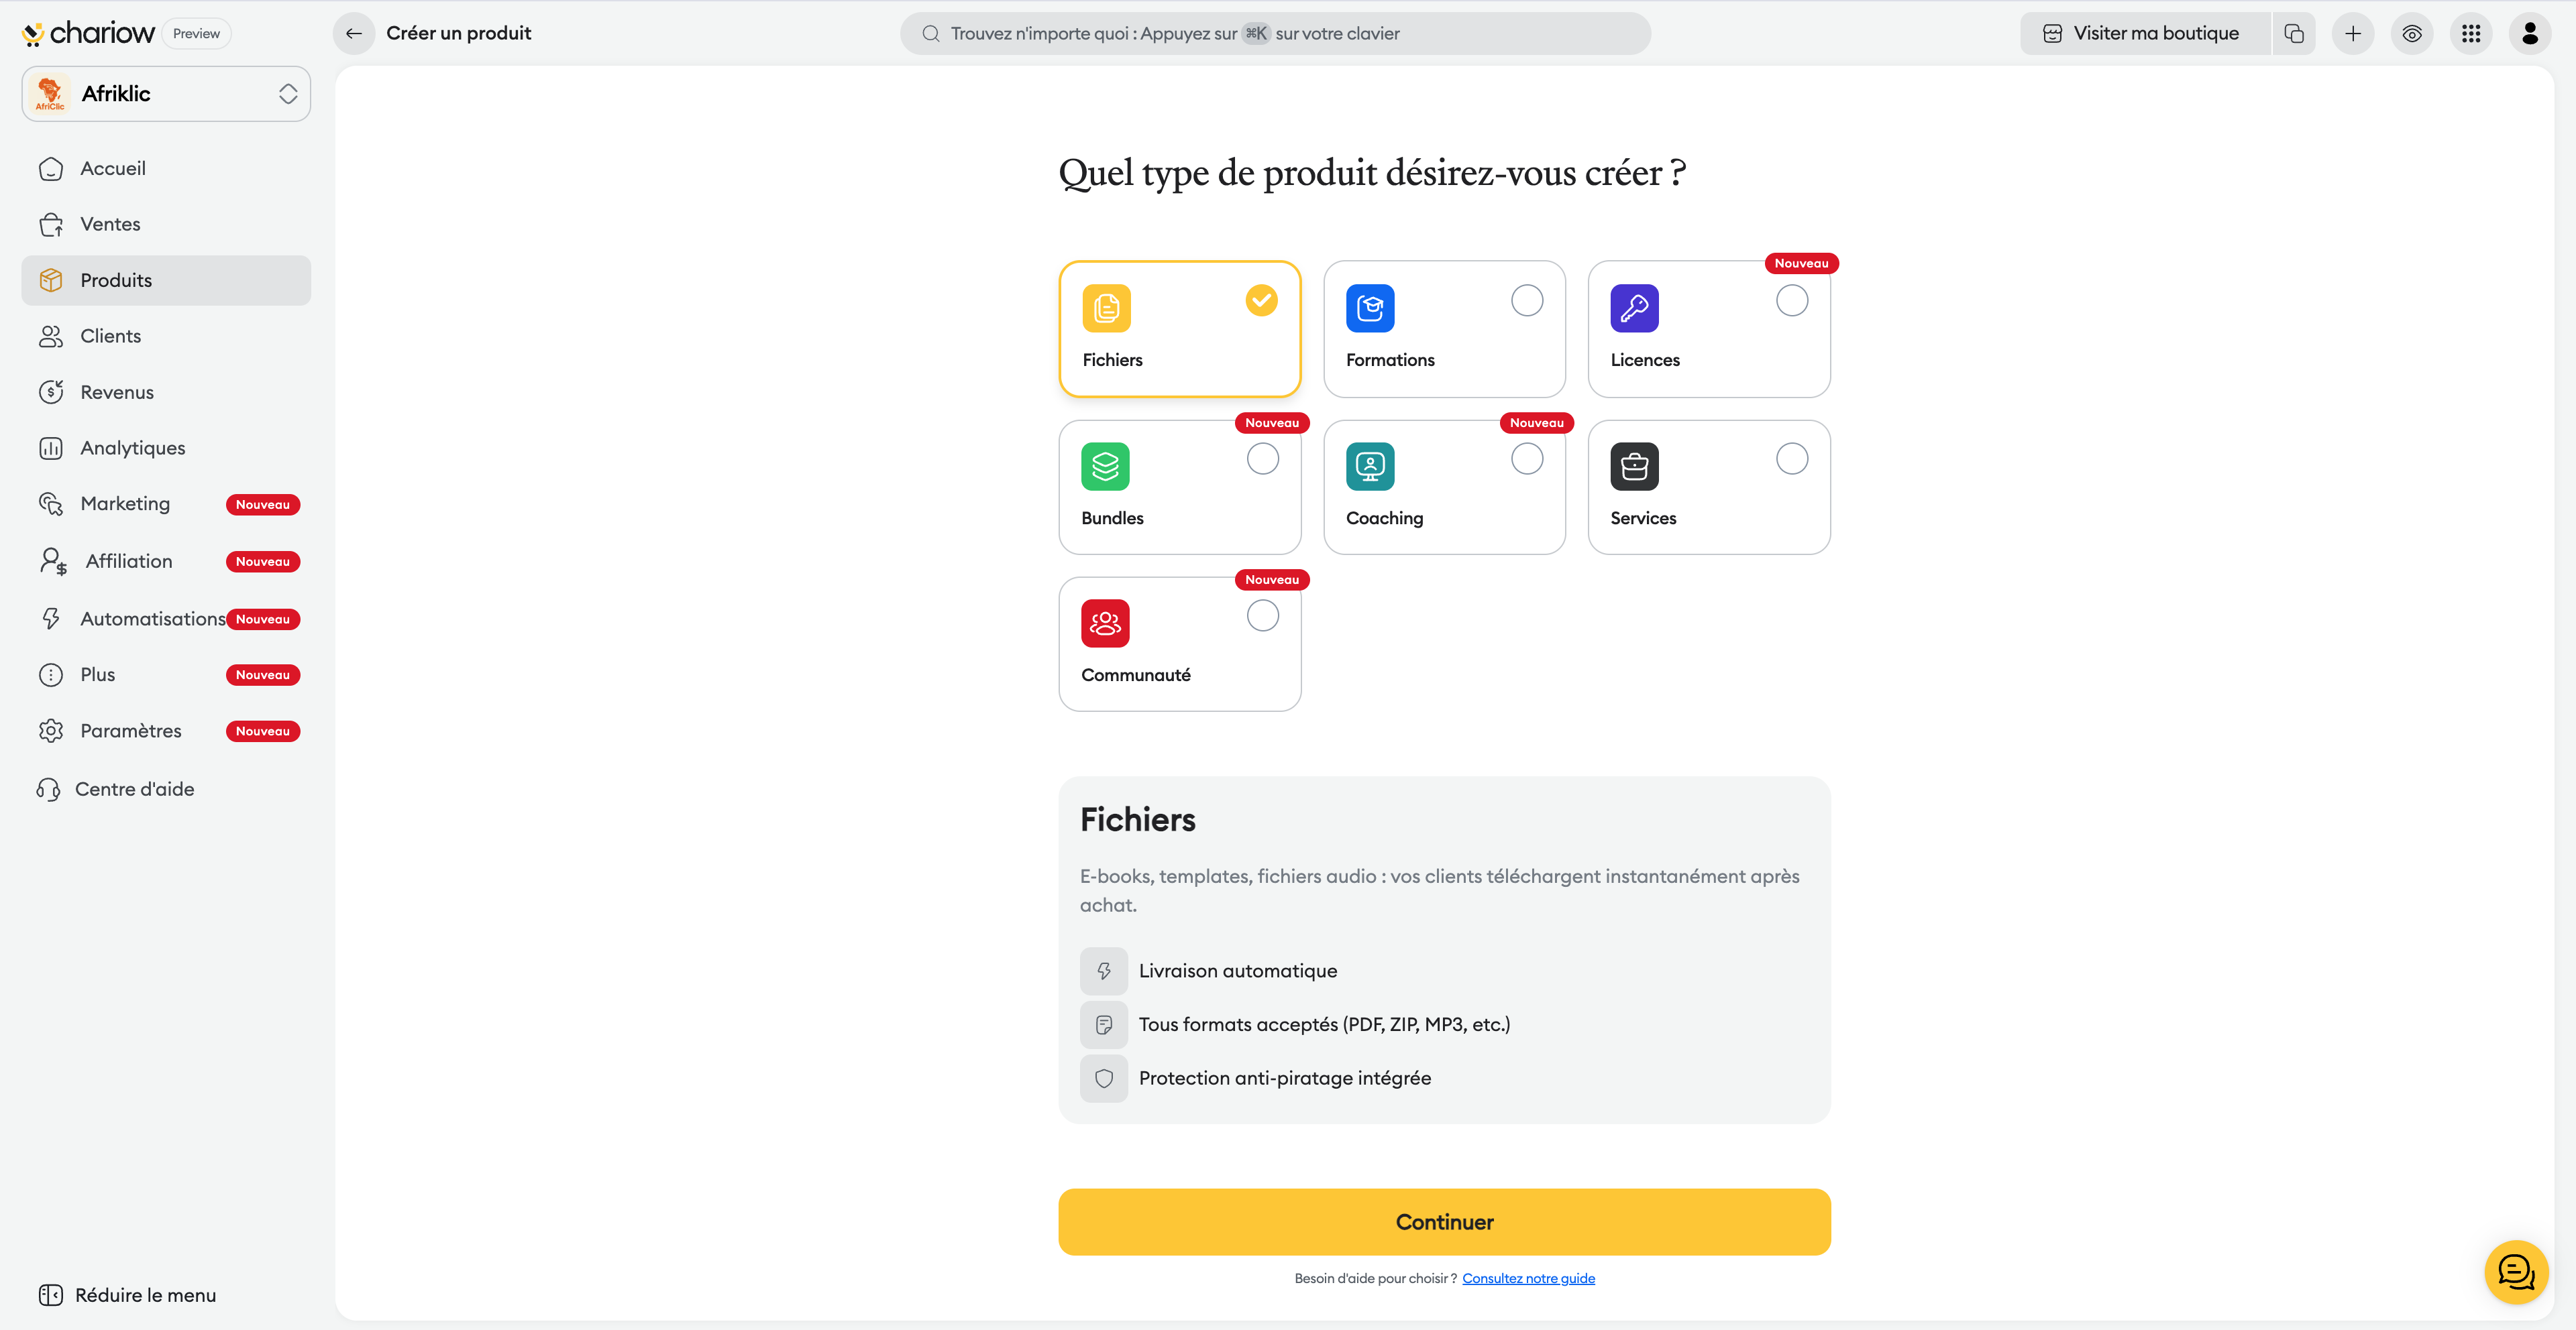Choose the Coaching radio option
Image resolution: width=2576 pixels, height=1330 pixels.
coord(1526,459)
